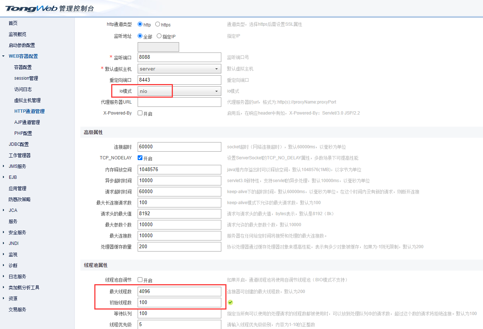Uncheck the TCP_NODELAY 开启 checkbox
This screenshot has width=483, height=329.
[140, 158]
